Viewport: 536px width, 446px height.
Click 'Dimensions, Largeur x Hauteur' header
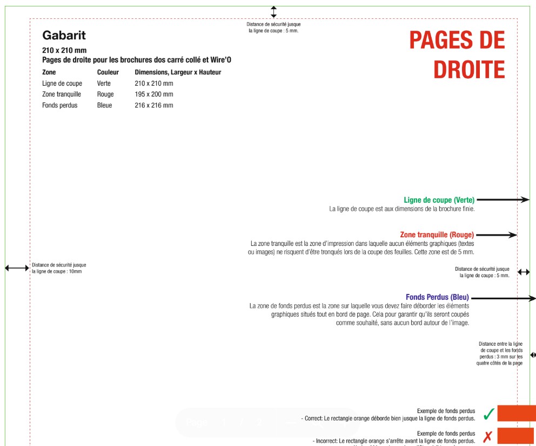(x=178, y=72)
